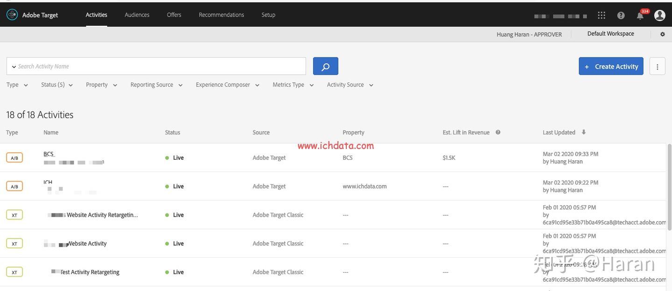Click Mar 02 2020 09:33 PM timestamp

pos(570,154)
